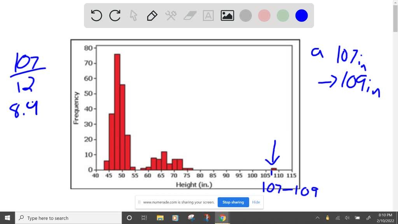Viewport: 398px width, 224px height.
Task: Select the Pen drawing tool
Action: point(152,16)
